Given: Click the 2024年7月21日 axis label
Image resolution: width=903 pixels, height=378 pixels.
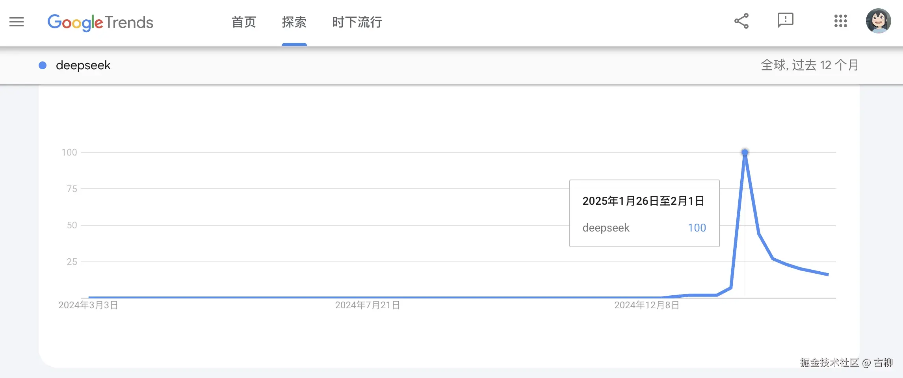Looking at the screenshot, I should [x=368, y=305].
